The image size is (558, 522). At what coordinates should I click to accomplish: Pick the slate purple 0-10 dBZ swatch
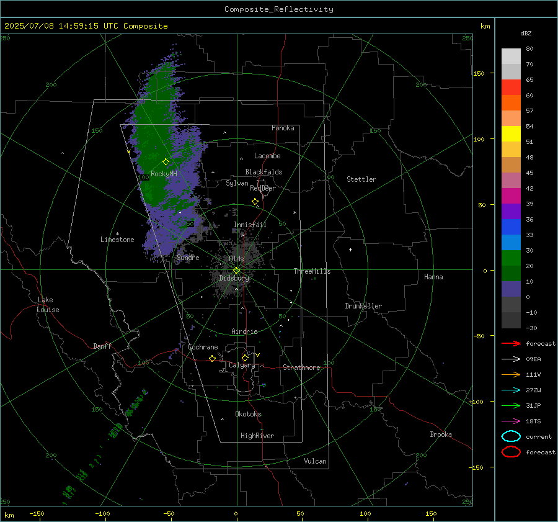coord(511,289)
